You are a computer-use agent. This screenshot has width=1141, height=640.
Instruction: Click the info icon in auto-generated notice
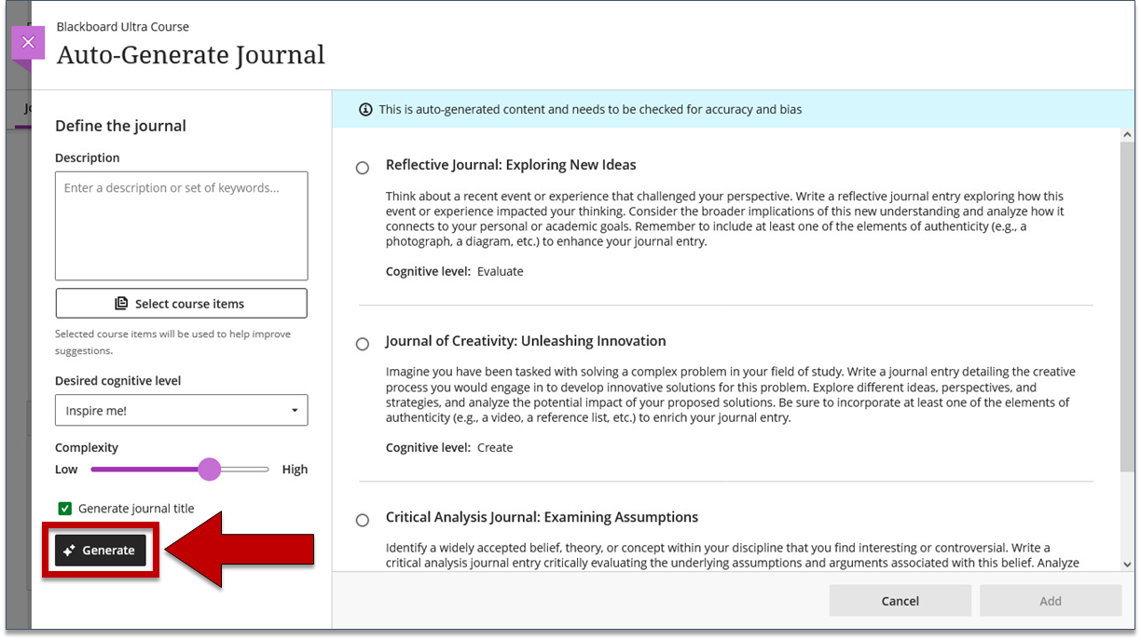(365, 110)
